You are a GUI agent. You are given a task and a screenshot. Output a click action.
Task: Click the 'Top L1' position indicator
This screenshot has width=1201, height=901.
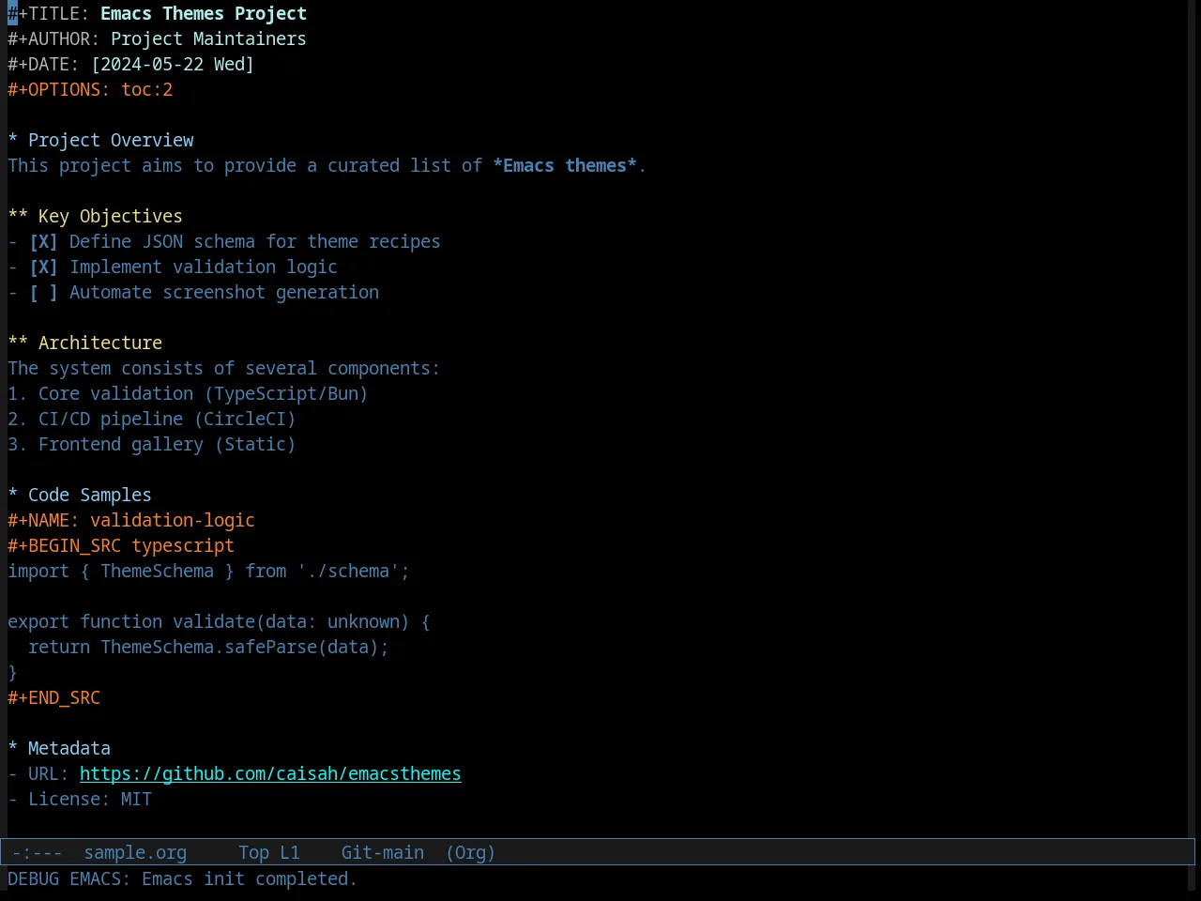269,853
